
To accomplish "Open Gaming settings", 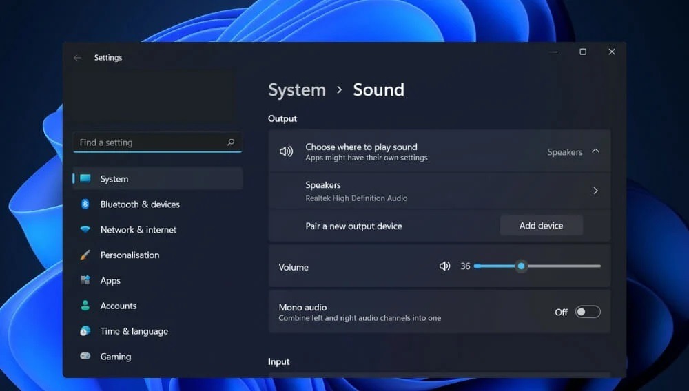I will click(x=157, y=357).
